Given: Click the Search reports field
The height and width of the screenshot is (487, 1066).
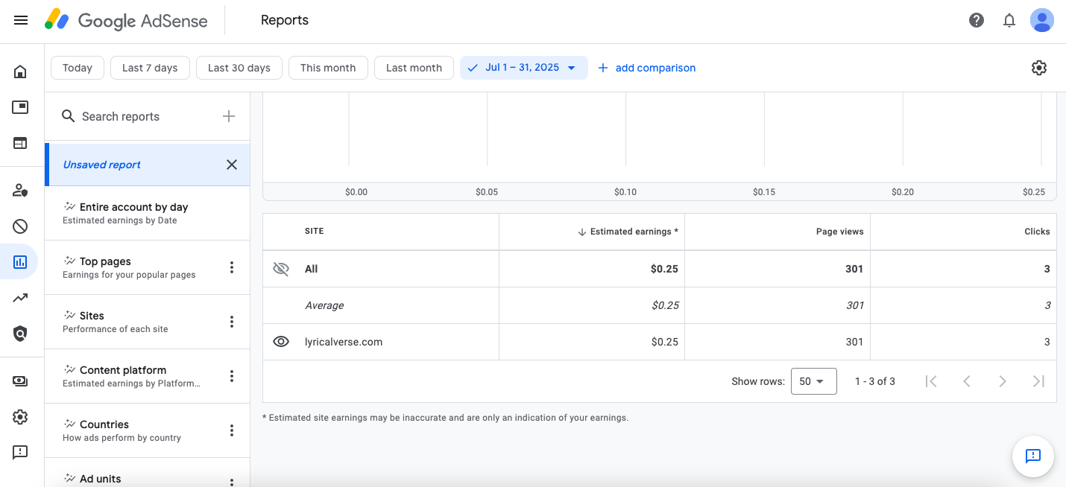Looking at the screenshot, I should 139,116.
